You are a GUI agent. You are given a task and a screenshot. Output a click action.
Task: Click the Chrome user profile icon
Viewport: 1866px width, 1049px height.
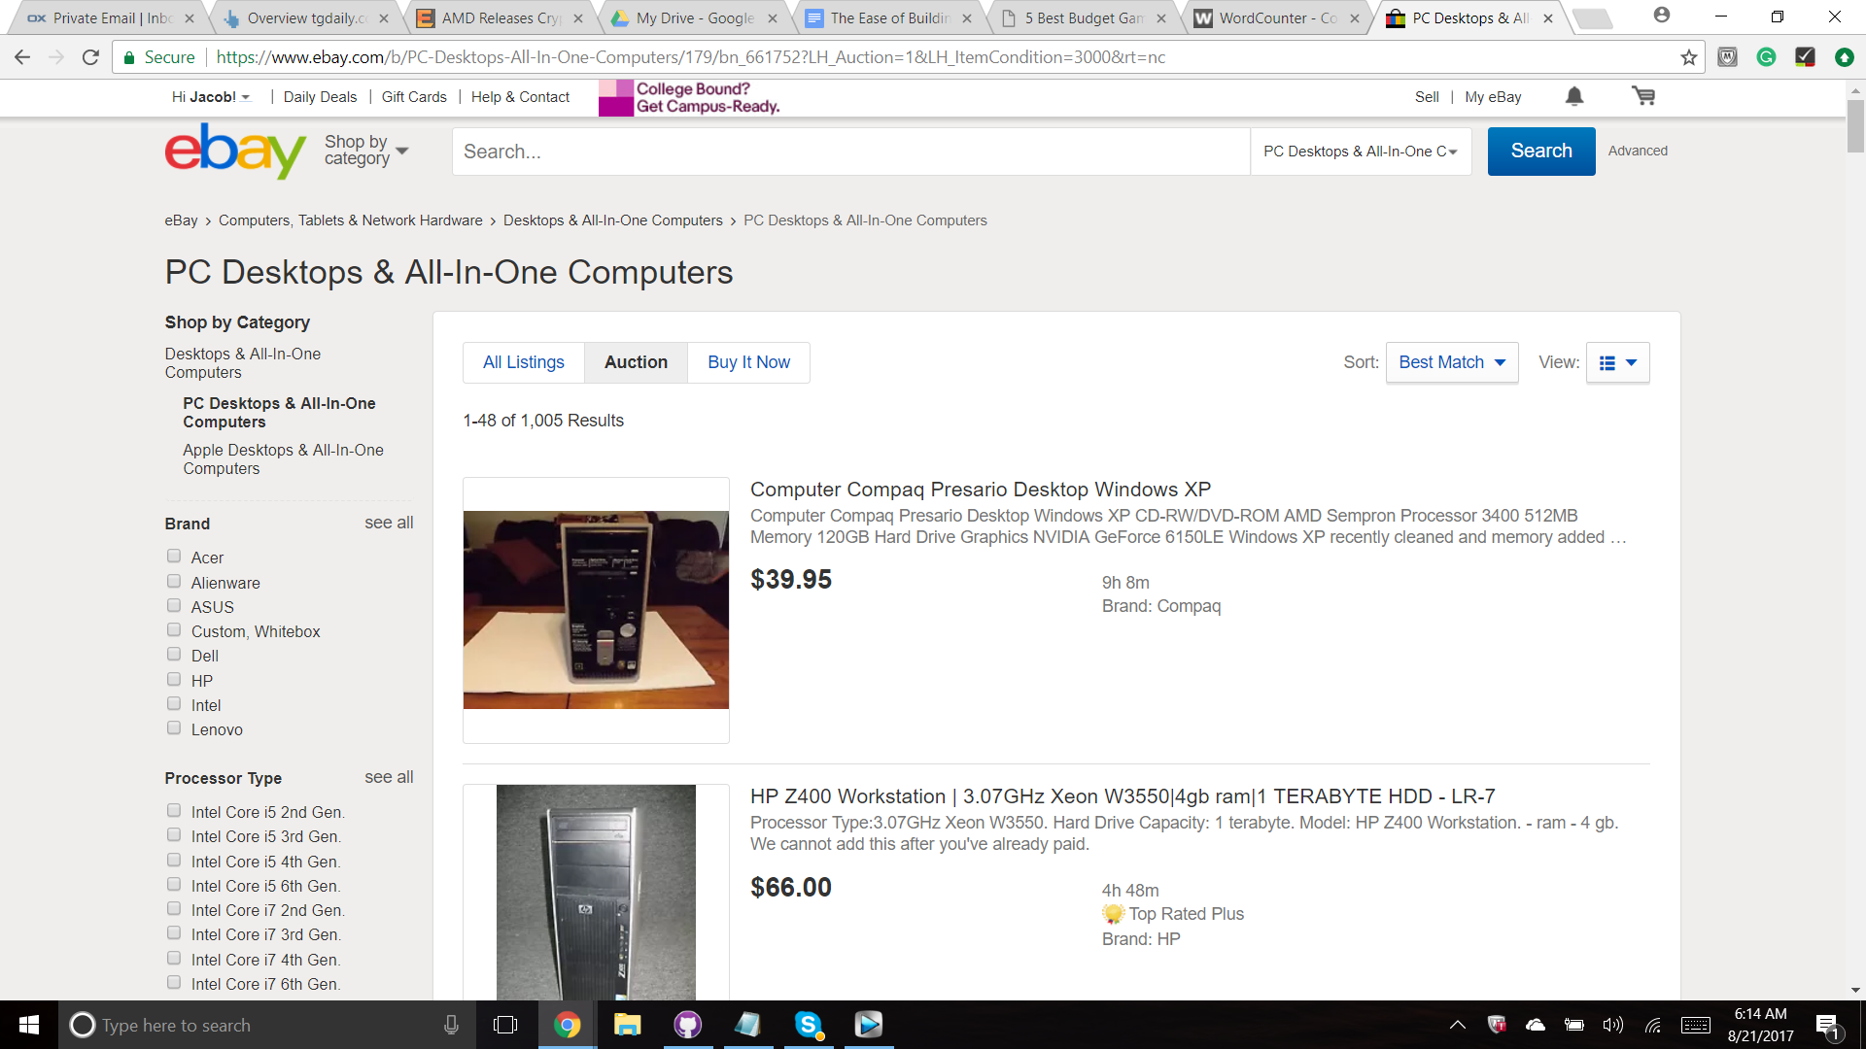point(1662,16)
